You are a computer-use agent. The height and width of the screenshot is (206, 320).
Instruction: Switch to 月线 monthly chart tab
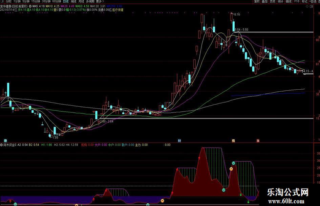pos(81,1)
